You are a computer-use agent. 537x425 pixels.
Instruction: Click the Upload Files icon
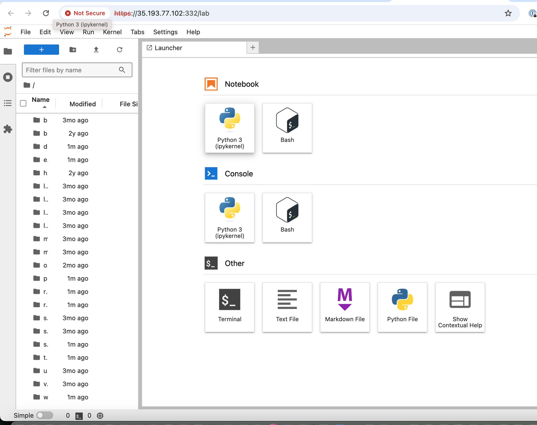96,50
